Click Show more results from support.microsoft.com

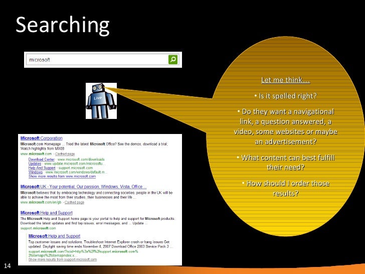pyautogui.click(x=63, y=259)
